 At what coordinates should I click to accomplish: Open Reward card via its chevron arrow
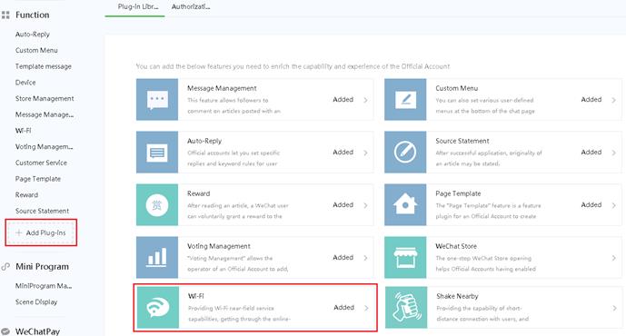[365, 205]
